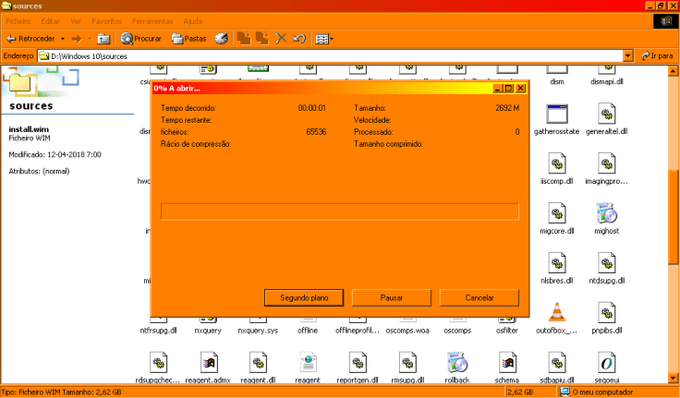Select the outofbox VLC cone file

[x=556, y=312]
